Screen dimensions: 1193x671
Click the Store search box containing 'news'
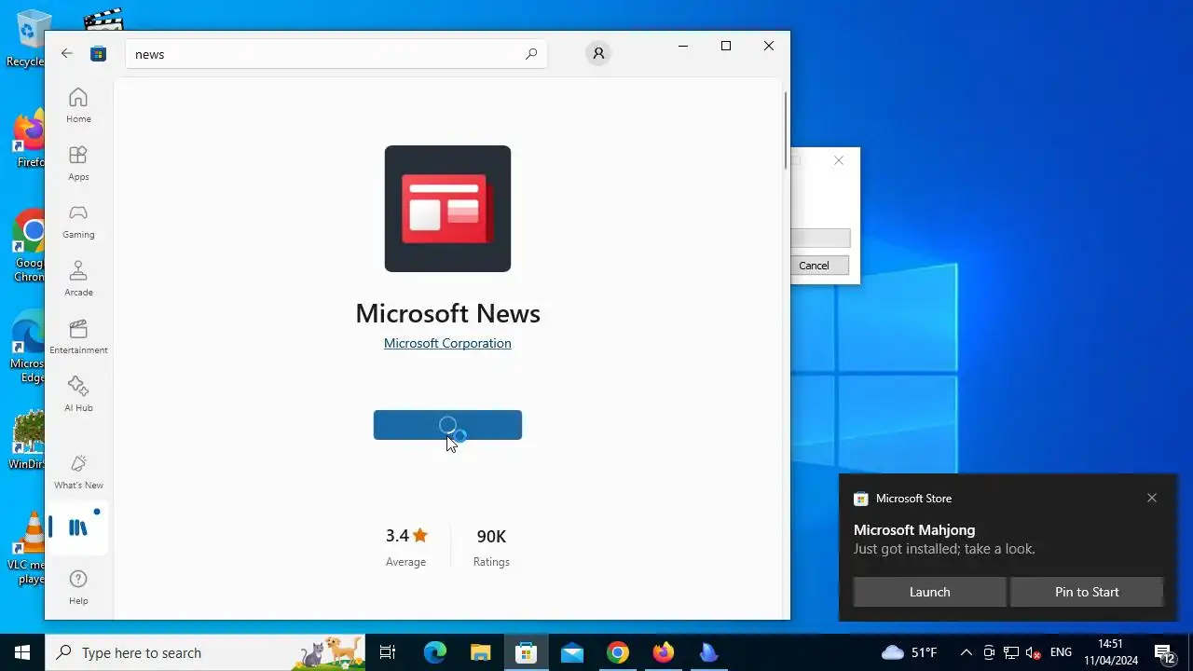point(336,54)
